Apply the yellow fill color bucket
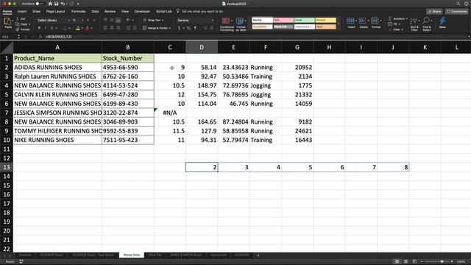The width and height of the screenshot is (471, 265). point(78,28)
